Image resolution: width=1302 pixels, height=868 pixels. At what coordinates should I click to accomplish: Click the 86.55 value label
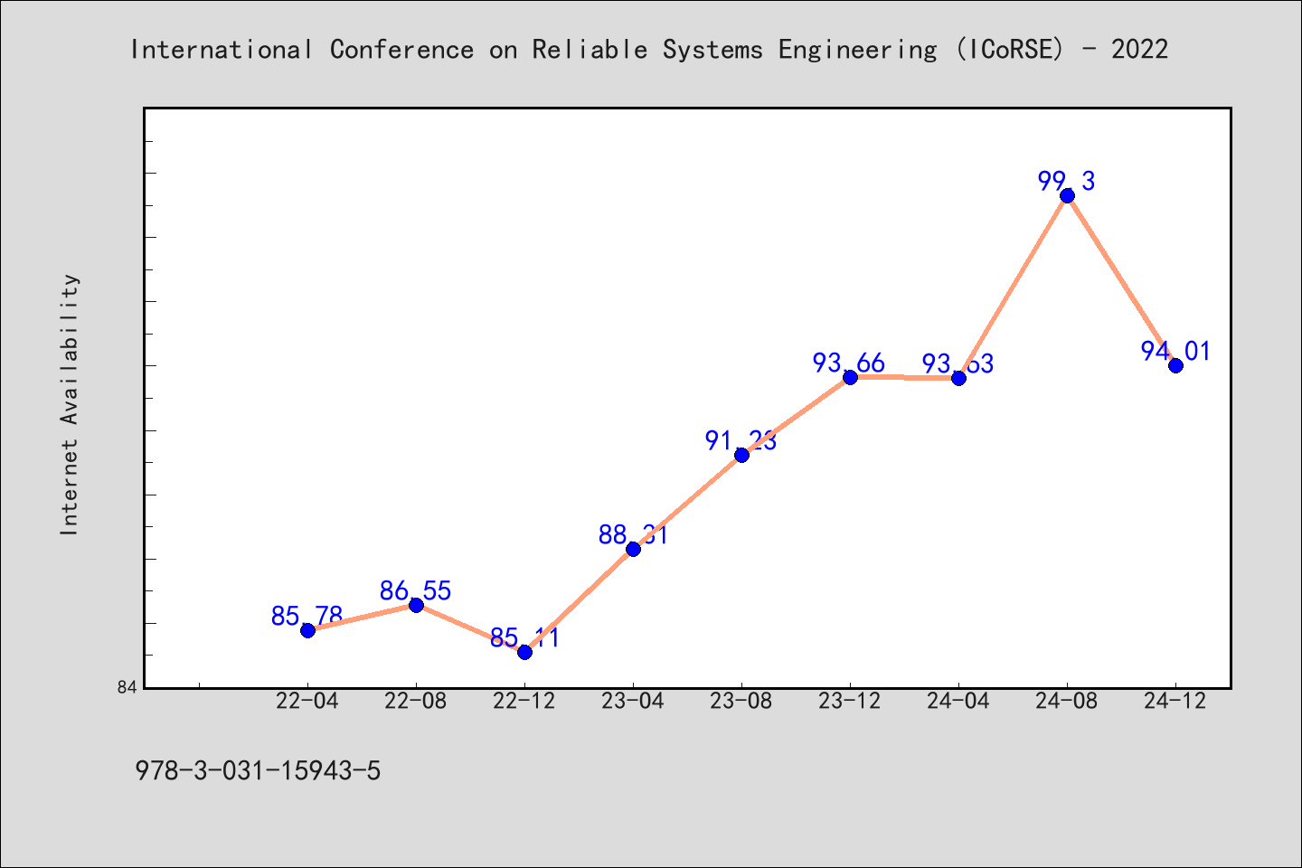416,591
